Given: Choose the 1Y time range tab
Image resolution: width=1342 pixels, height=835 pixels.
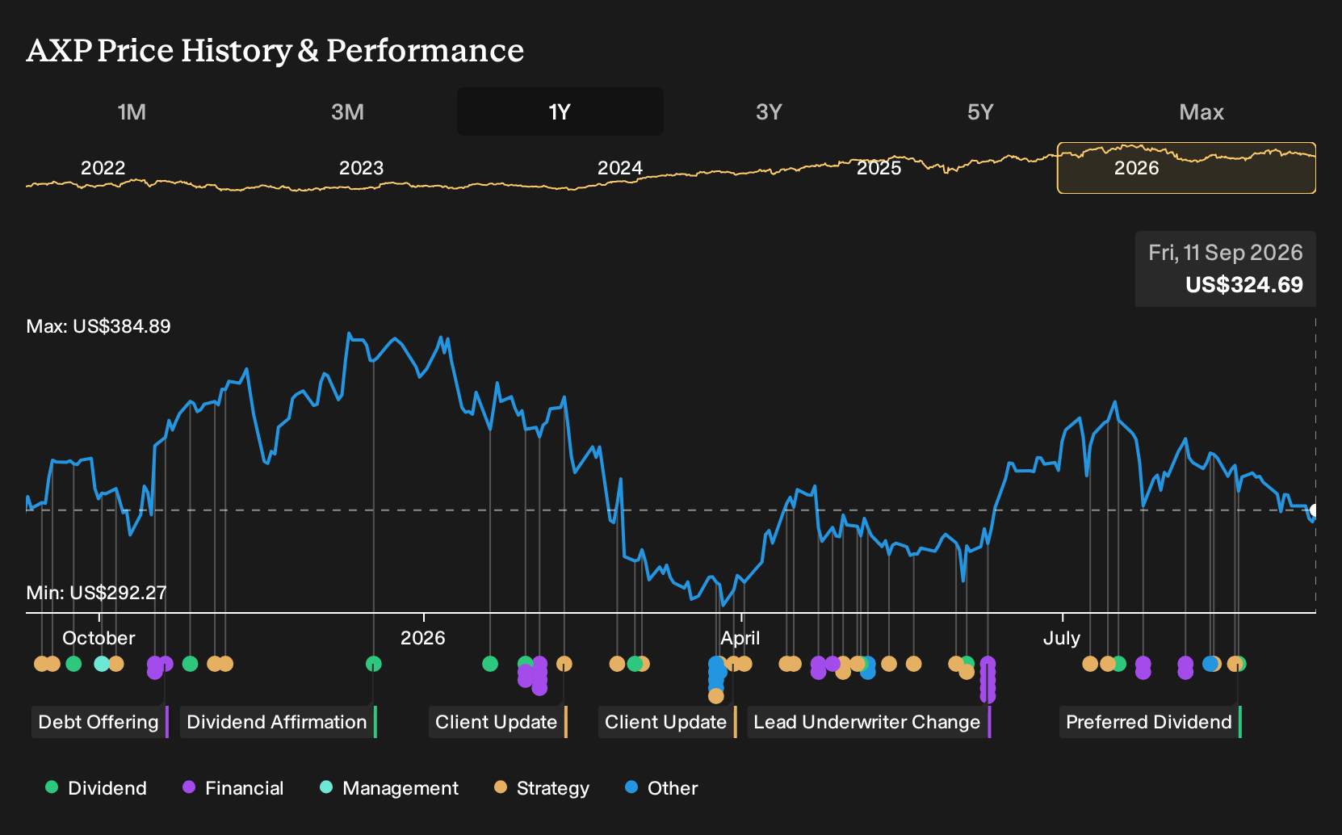Looking at the screenshot, I should (x=560, y=111).
